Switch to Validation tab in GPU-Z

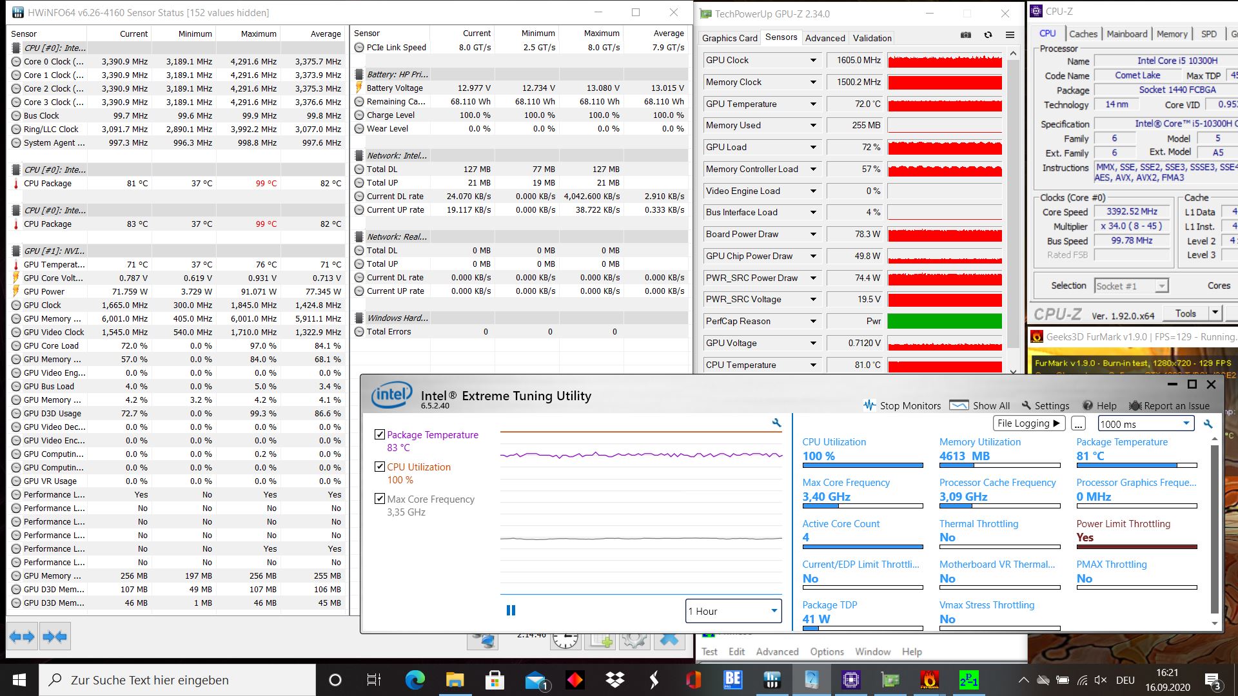[x=872, y=38]
